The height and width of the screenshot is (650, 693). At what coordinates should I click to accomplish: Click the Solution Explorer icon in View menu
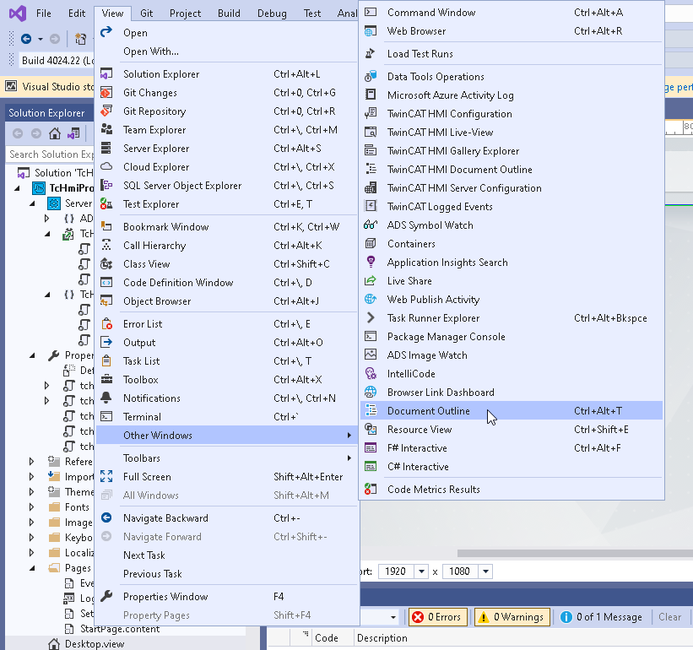[106, 73]
